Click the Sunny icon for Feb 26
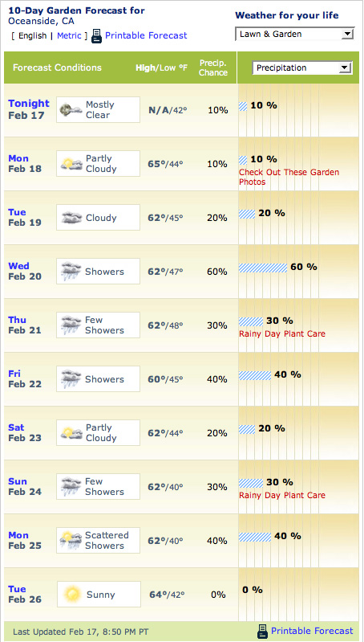Screen dimensions: 364x642 [x=72, y=594]
